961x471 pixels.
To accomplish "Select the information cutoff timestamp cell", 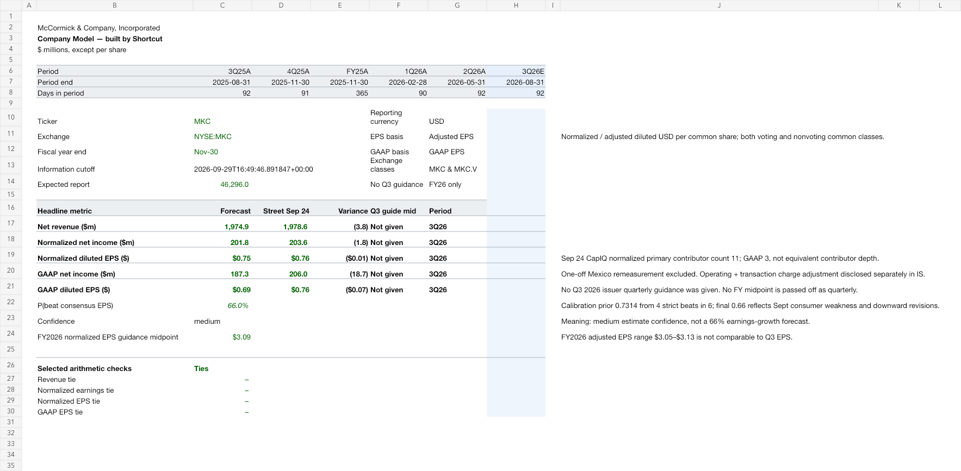I will point(253,169).
